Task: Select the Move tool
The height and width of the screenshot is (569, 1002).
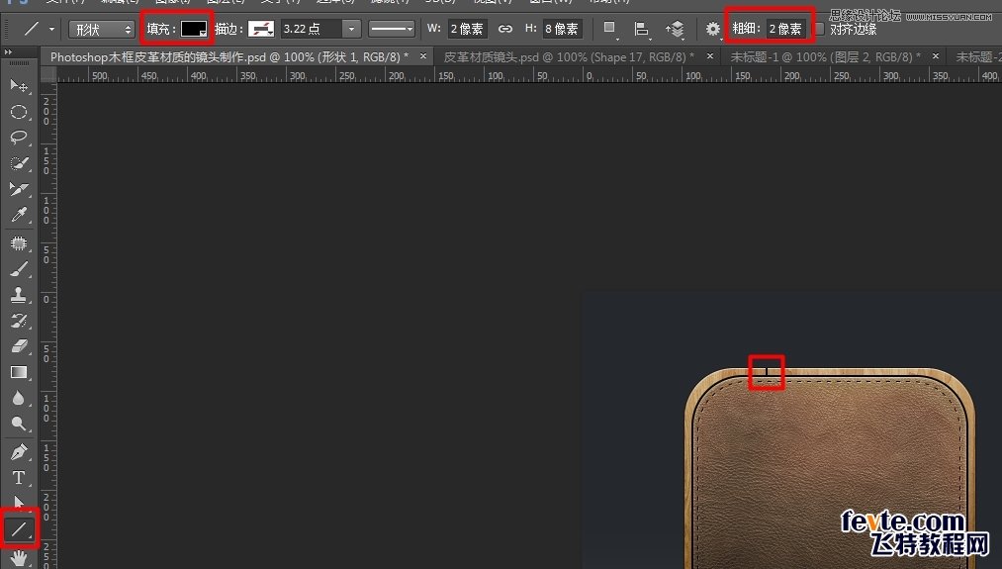Action: (x=19, y=85)
